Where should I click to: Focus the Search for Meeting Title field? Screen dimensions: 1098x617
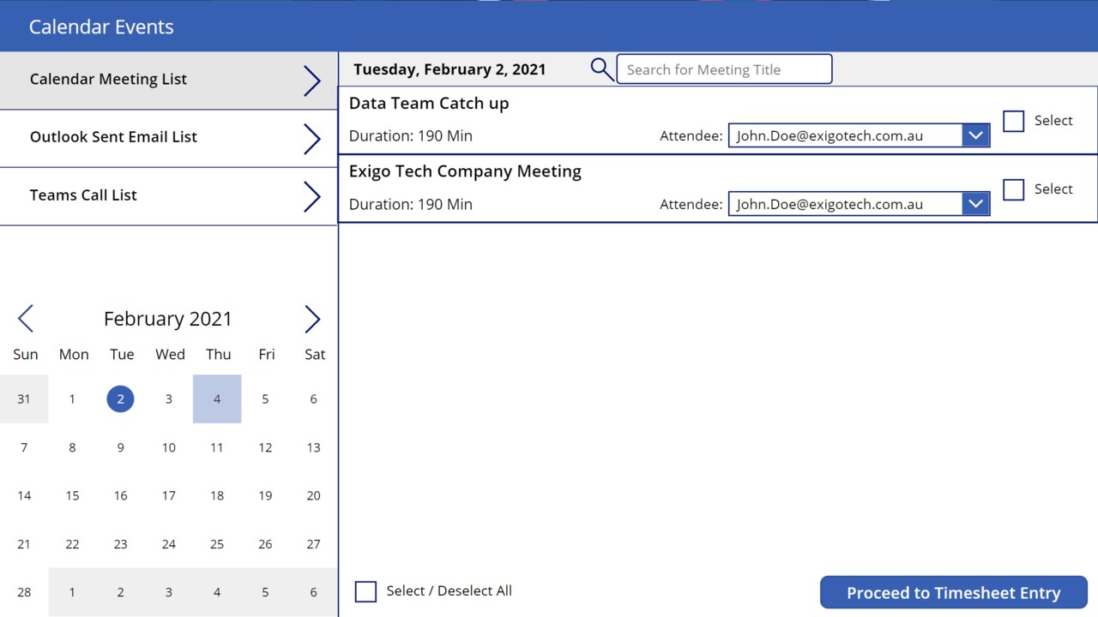[x=724, y=69]
